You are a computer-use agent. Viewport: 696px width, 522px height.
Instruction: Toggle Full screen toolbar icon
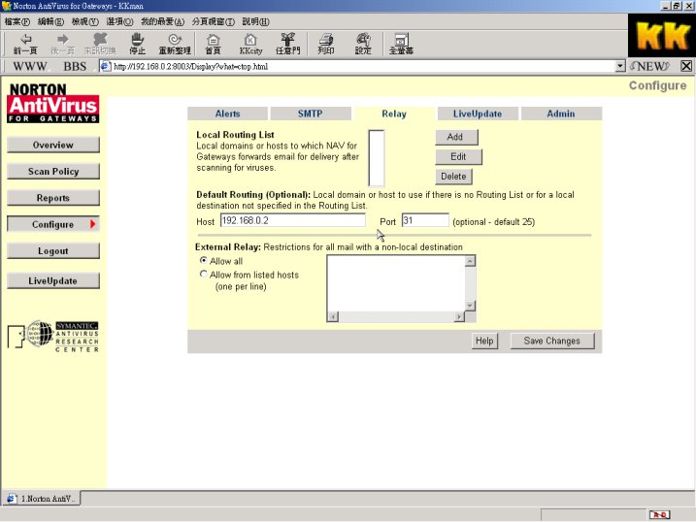(401, 43)
